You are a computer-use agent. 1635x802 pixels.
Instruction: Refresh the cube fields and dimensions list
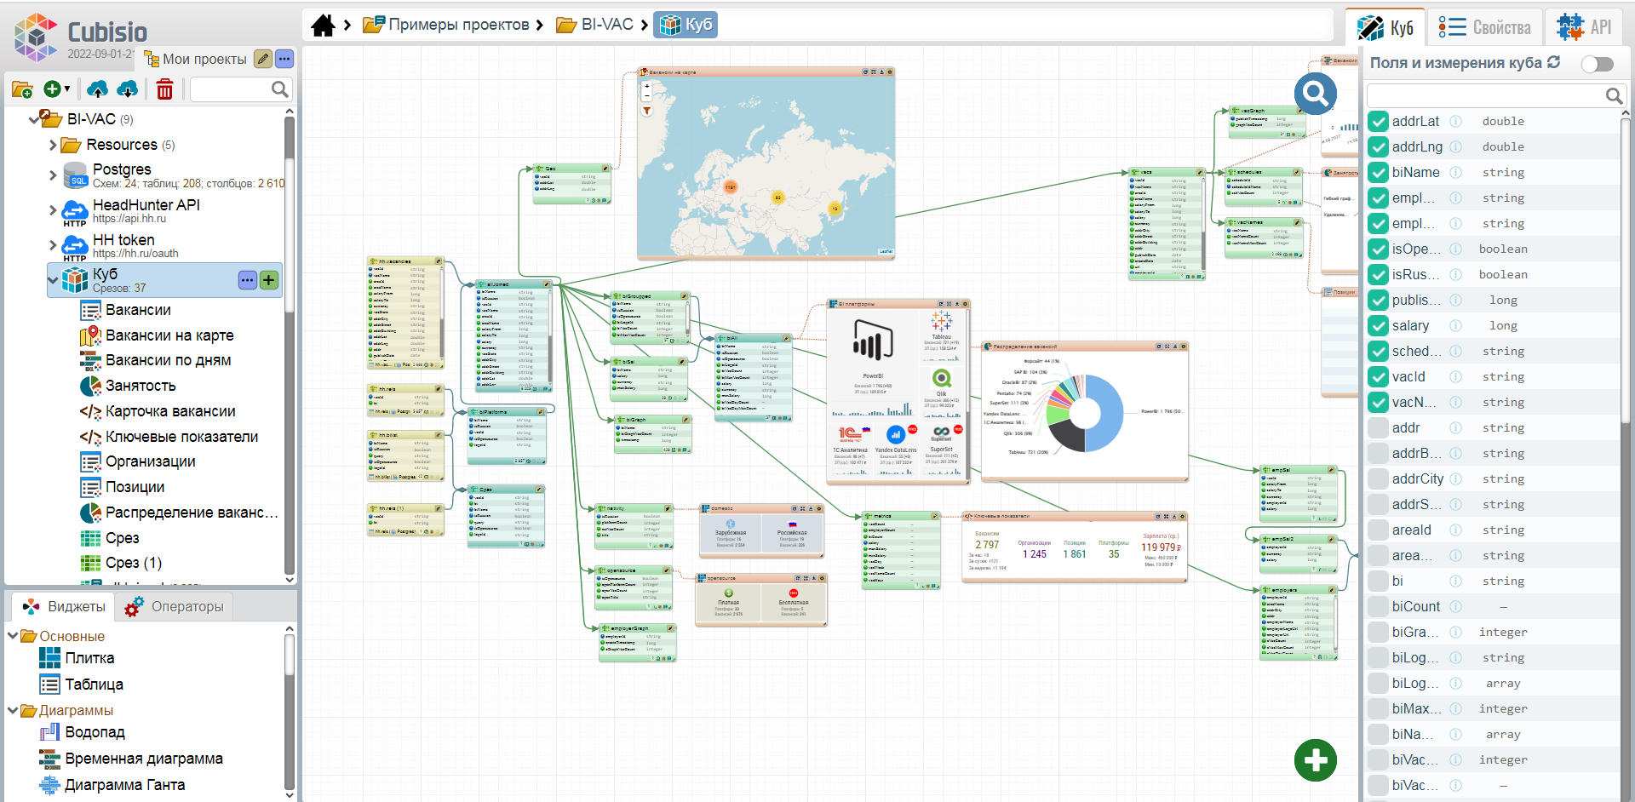(x=1553, y=62)
